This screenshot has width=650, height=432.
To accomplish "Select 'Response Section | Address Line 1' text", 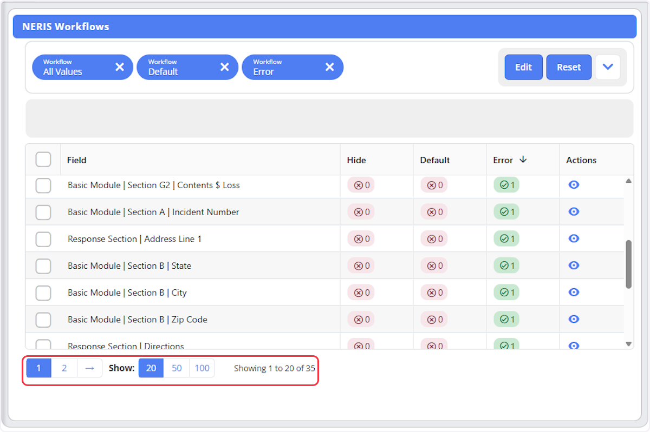I will click(134, 239).
